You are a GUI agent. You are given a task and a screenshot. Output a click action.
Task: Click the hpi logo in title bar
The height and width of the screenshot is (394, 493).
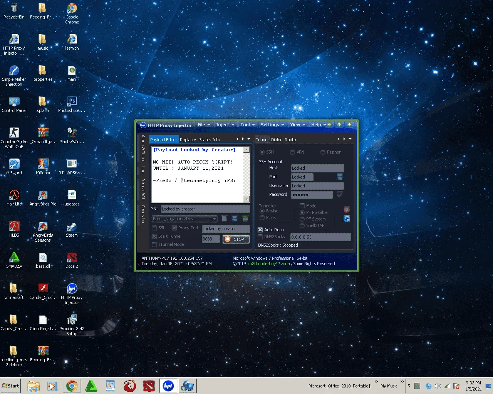click(143, 125)
